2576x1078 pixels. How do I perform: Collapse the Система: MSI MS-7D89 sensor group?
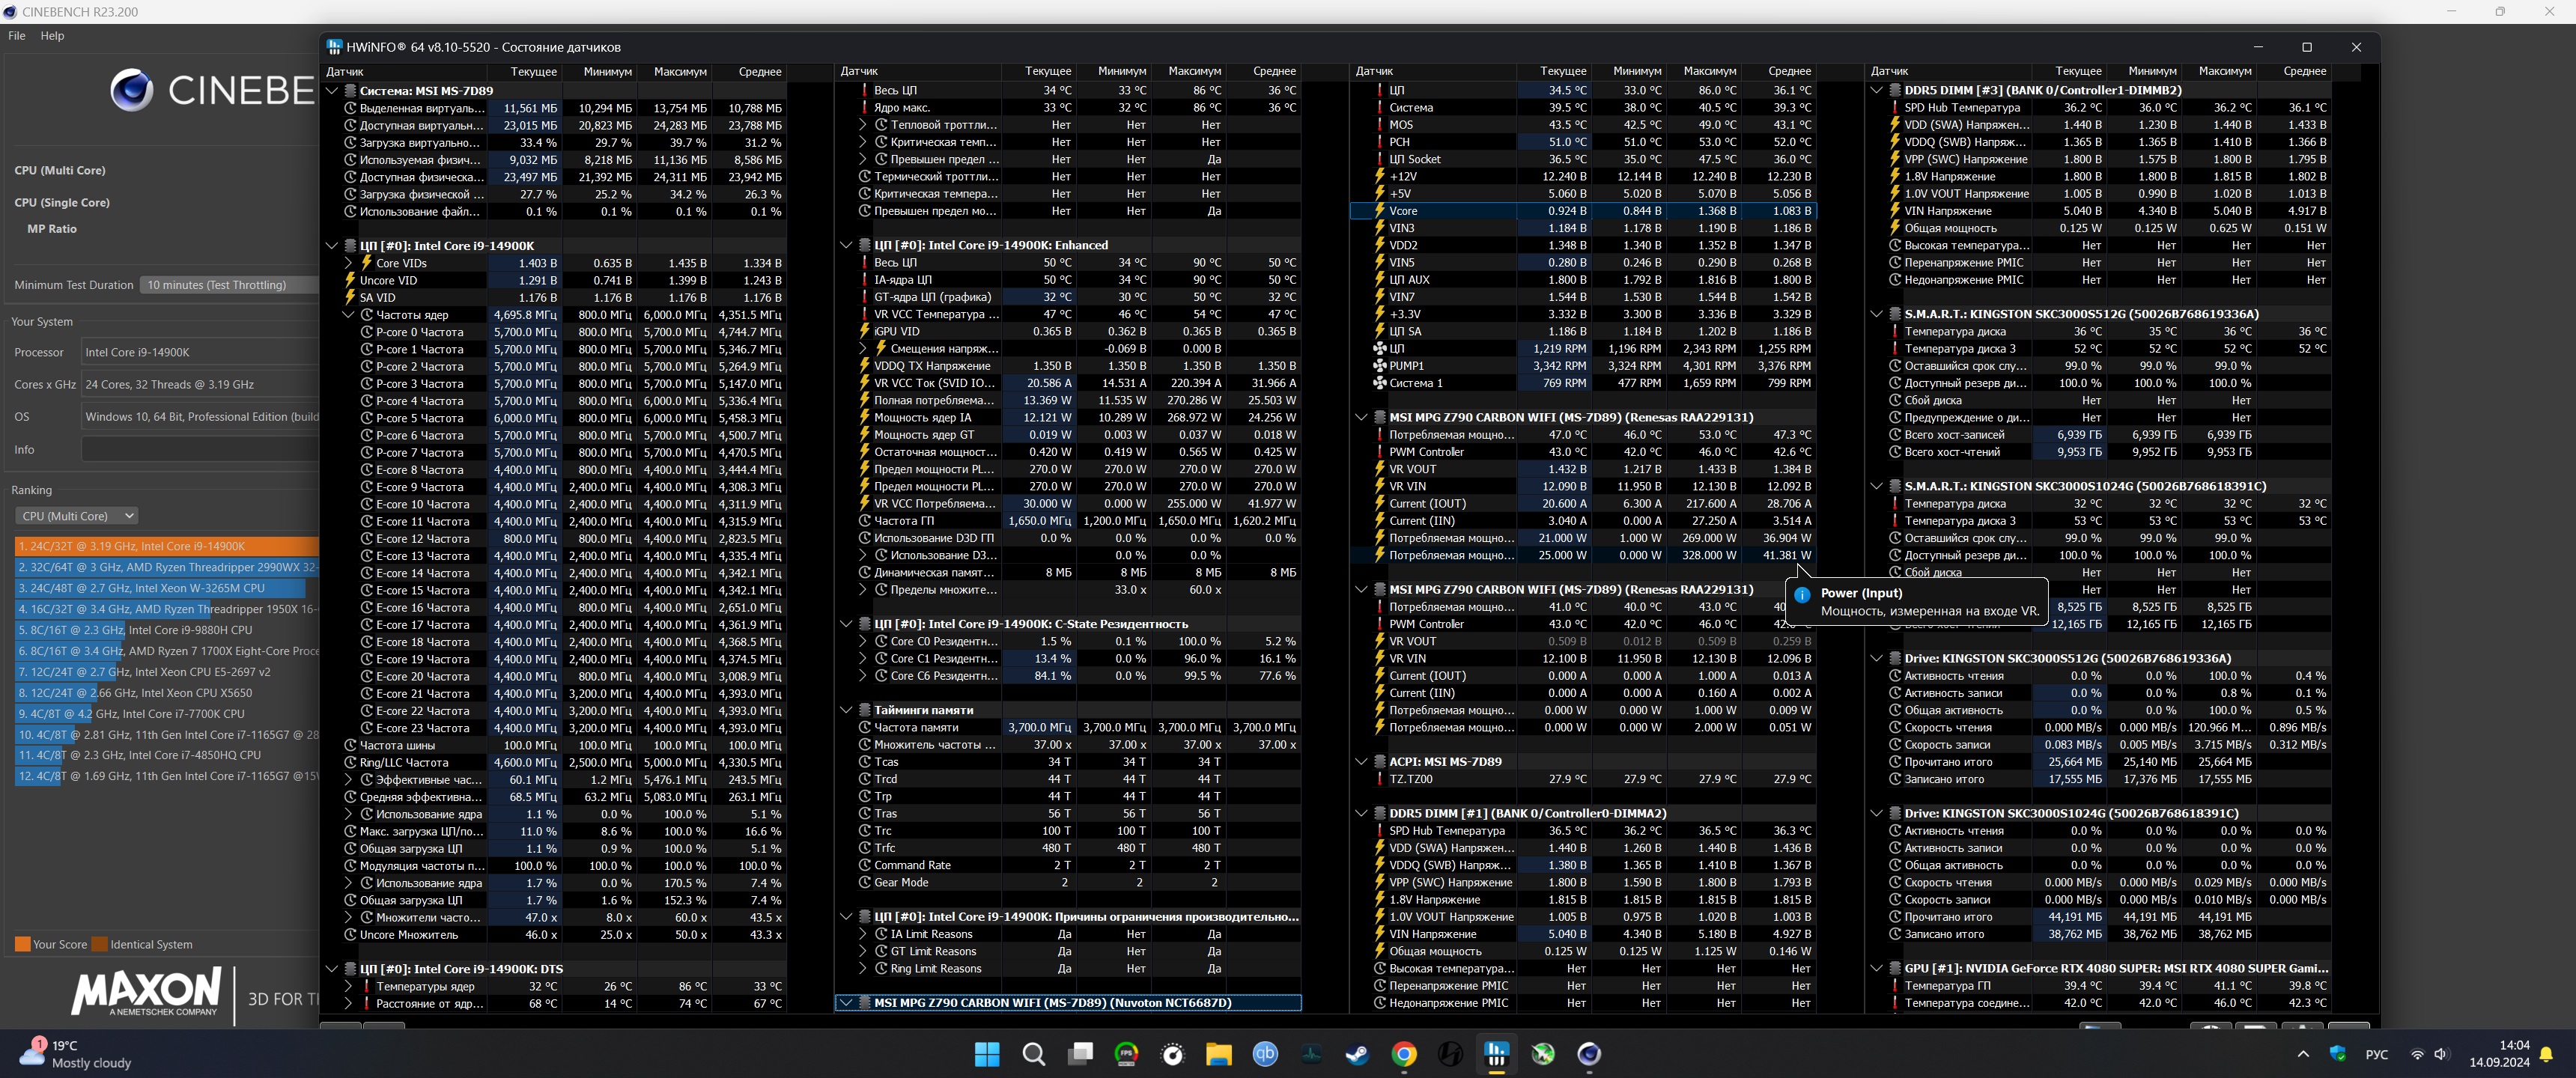pos(332,90)
